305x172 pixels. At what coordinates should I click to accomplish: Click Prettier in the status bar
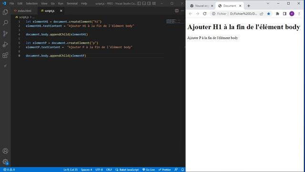coord(164,170)
